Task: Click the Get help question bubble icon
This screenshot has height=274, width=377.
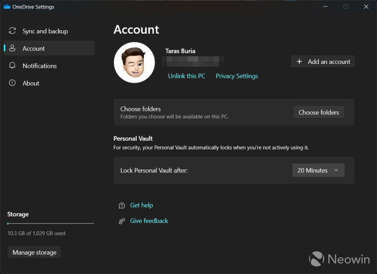Action: [x=122, y=206]
